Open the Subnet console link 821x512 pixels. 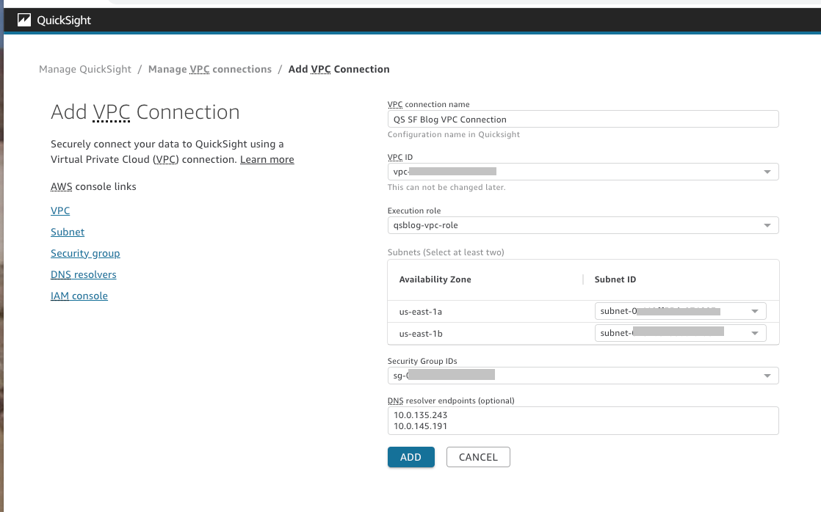[68, 233]
